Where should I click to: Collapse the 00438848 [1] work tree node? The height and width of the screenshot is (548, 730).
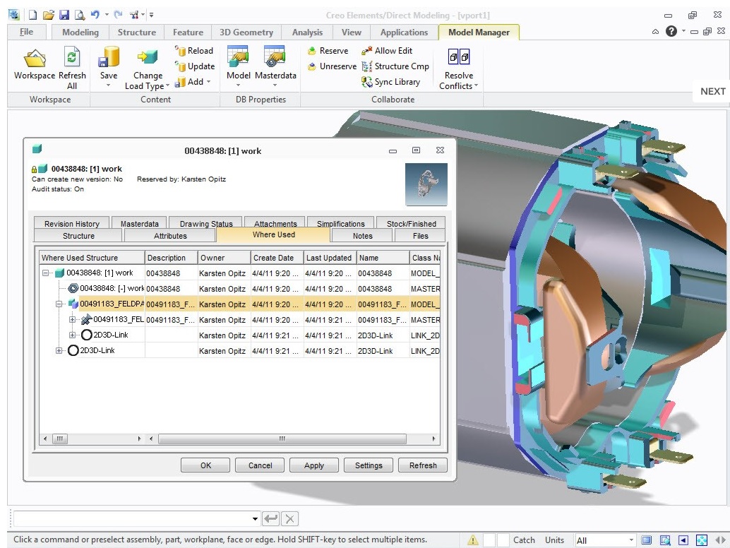tap(46, 273)
